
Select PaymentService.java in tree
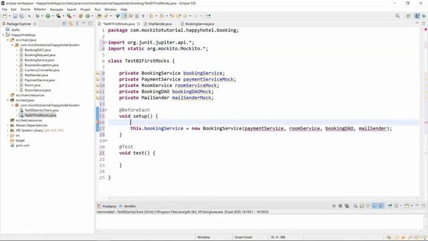pyautogui.click(x=40, y=80)
